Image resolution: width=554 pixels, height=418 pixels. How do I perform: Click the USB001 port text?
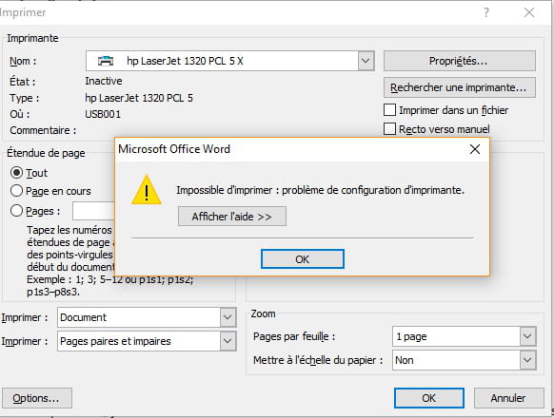click(x=103, y=114)
